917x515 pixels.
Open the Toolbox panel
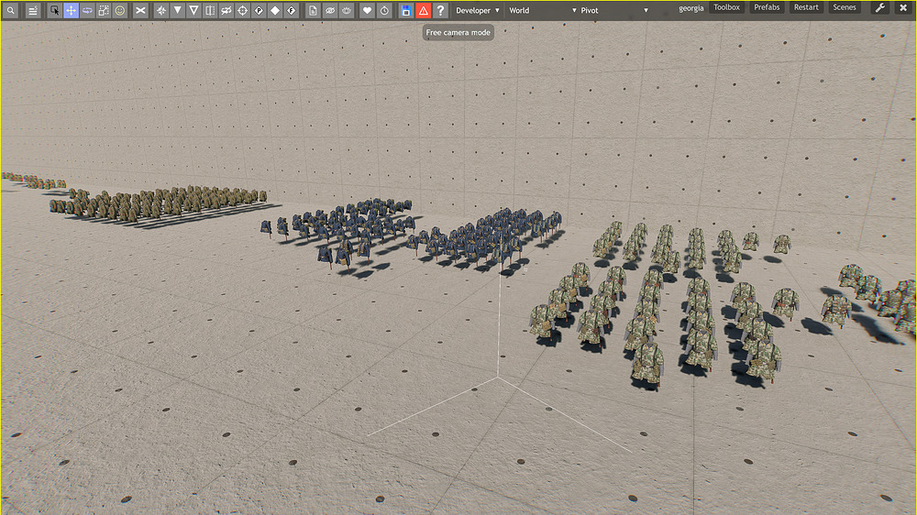click(x=726, y=7)
